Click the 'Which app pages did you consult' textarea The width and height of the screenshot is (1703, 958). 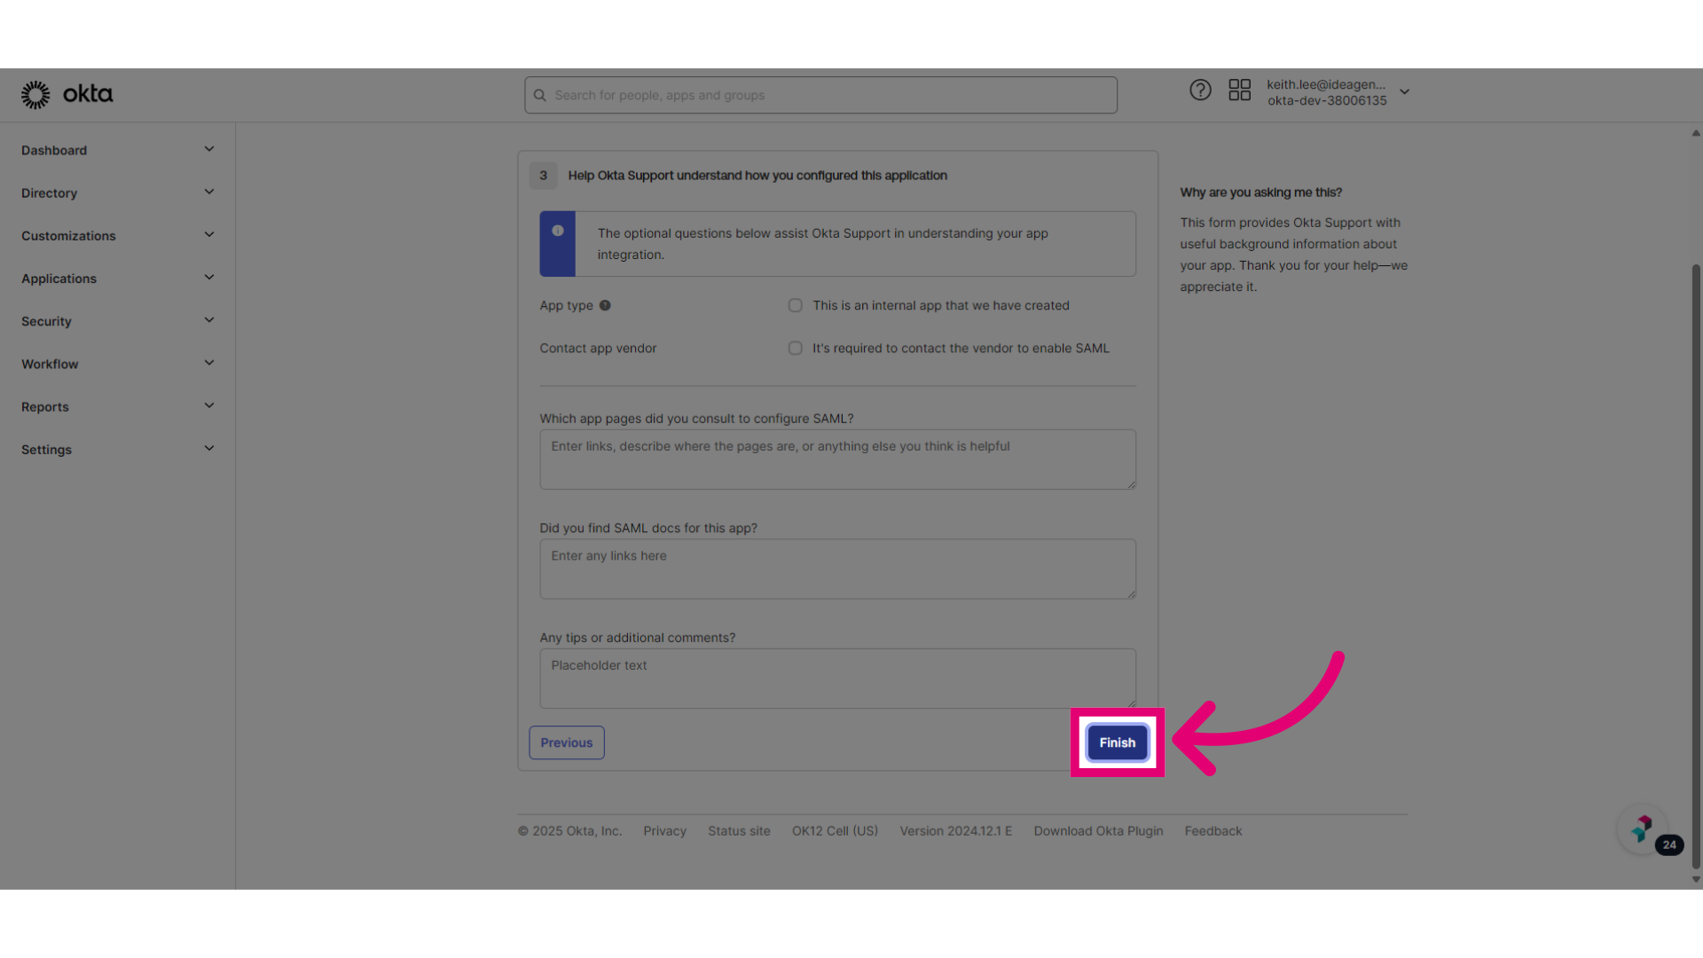click(837, 459)
